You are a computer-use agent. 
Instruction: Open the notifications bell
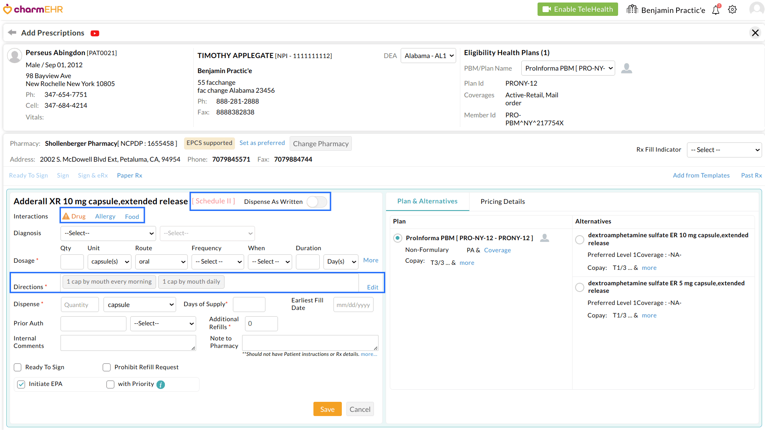coord(716,10)
